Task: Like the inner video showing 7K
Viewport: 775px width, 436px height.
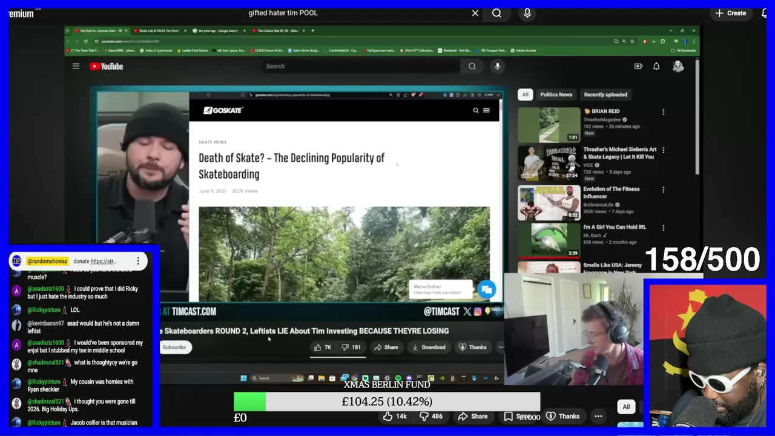Action: click(323, 347)
